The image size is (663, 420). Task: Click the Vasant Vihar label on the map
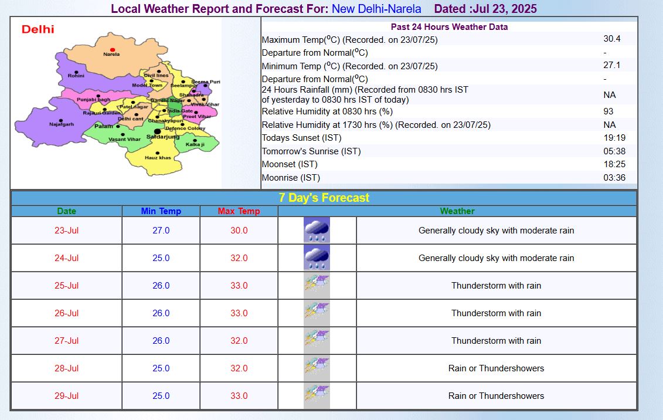pos(124,139)
